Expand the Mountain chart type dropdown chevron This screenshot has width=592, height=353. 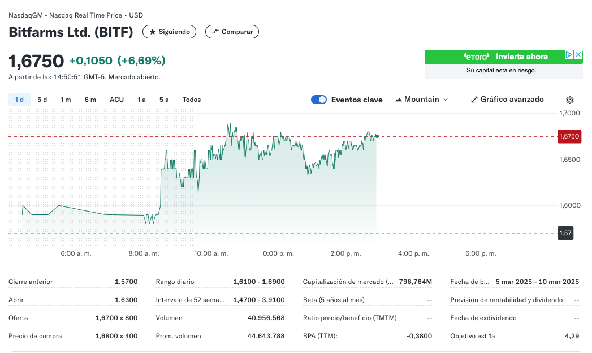(446, 100)
